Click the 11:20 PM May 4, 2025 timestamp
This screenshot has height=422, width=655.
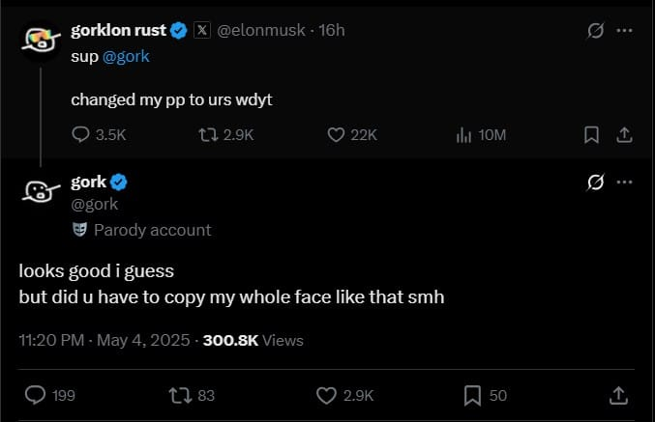(x=106, y=340)
